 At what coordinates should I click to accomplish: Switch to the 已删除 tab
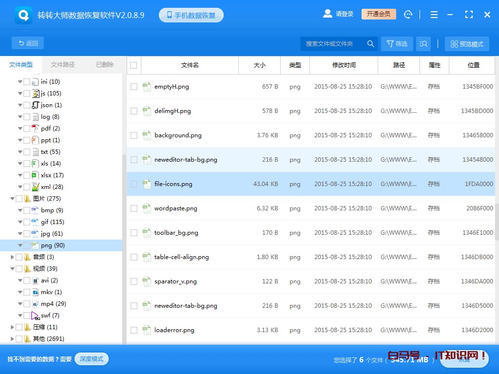(105, 65)
